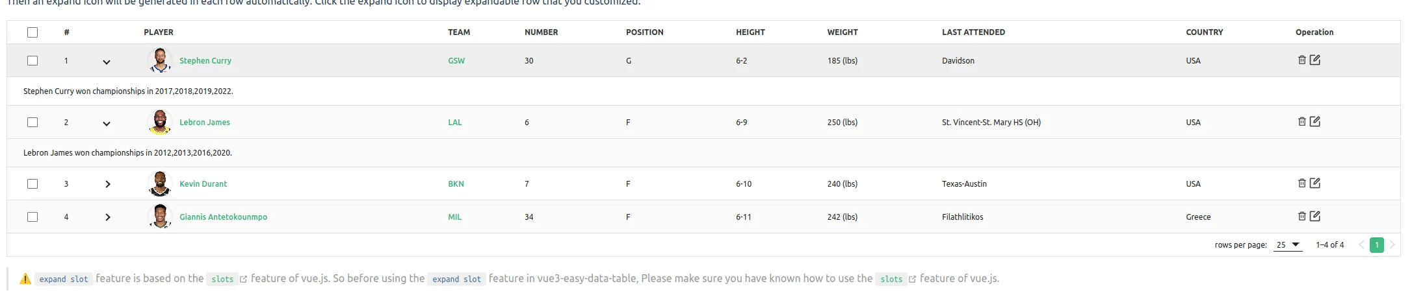Go to page 1 in pagination
The image size is (1412, 308).
(x=1376, y=245)
